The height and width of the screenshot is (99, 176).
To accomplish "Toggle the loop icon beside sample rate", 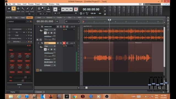I will tap(81, 13).
